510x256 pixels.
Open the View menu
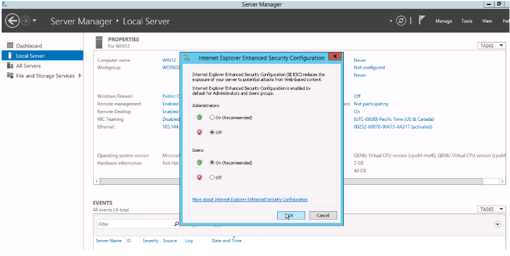[x=487, y=21]
